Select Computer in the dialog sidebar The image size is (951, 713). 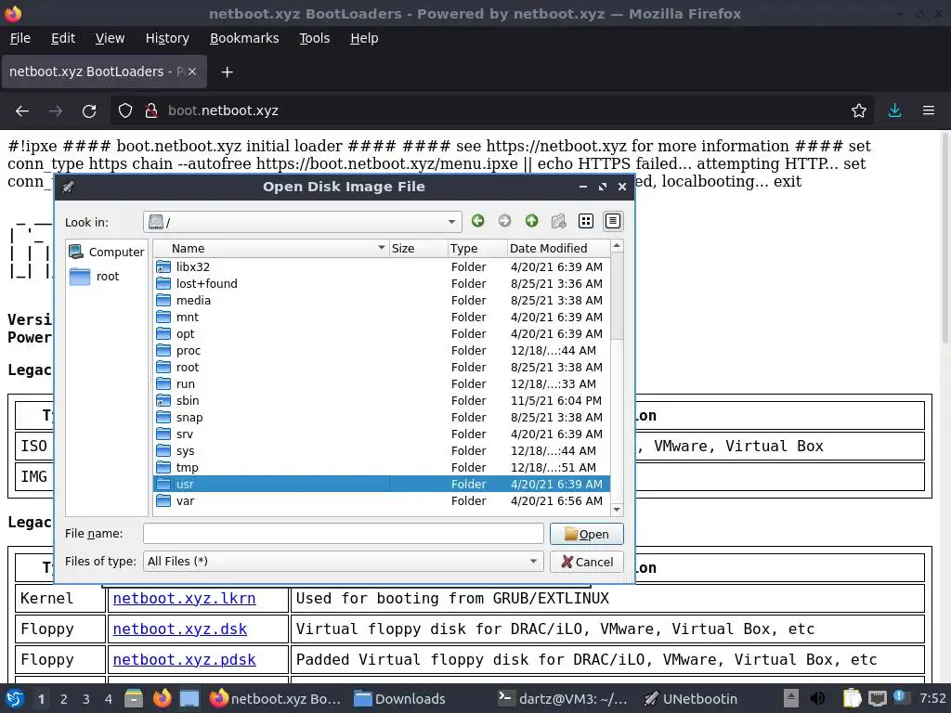[x=107, y=252]
